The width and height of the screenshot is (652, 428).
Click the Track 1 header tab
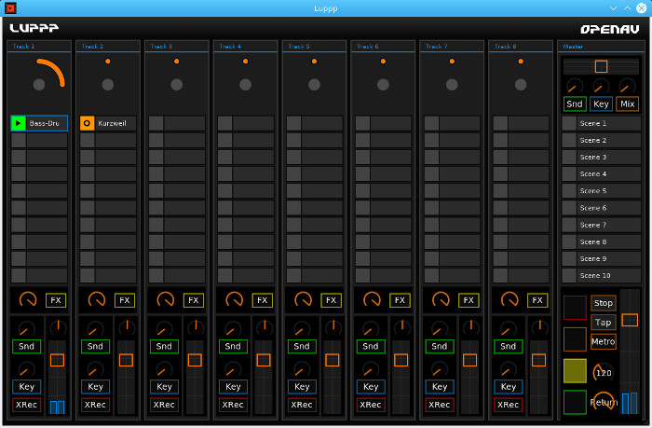[x=39, y=47]
